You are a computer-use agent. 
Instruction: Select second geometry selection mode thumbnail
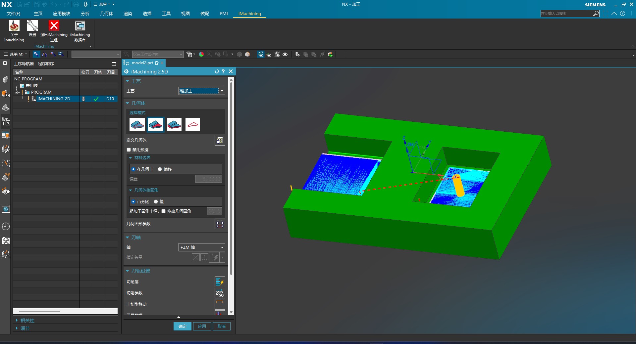[156, 125]
